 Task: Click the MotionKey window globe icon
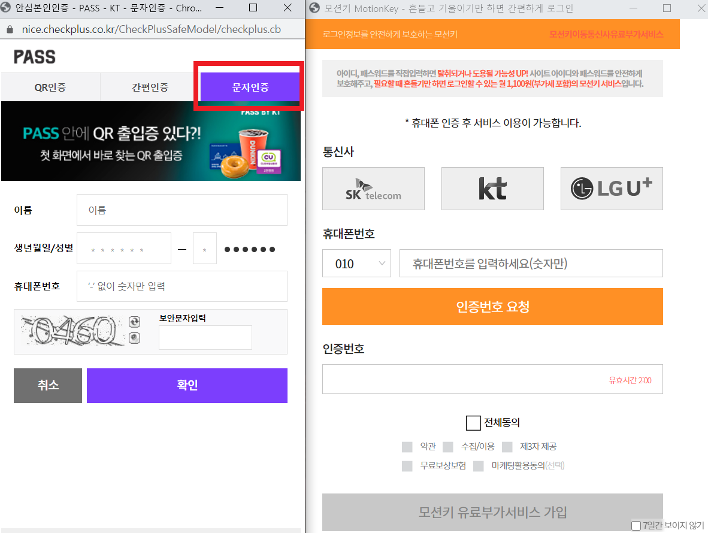[x=314, y=8]
